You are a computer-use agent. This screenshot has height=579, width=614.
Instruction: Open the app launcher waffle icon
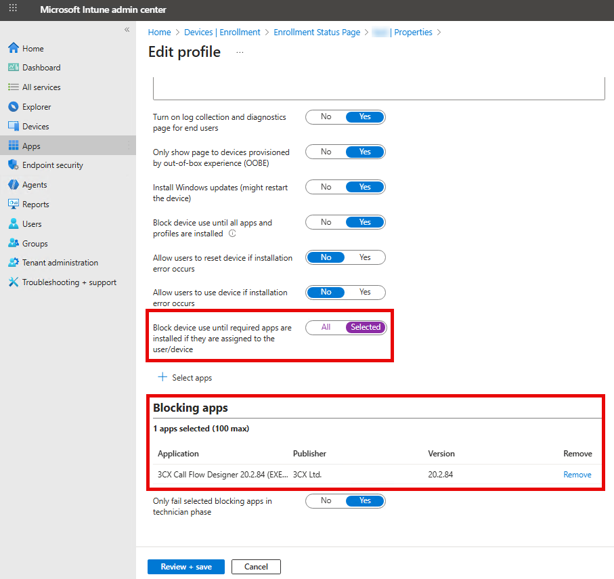[x=13, y=9]
